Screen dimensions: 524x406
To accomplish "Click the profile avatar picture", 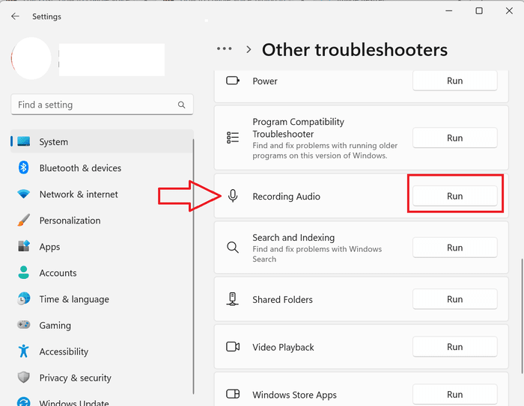I will (x=31, y=58).
